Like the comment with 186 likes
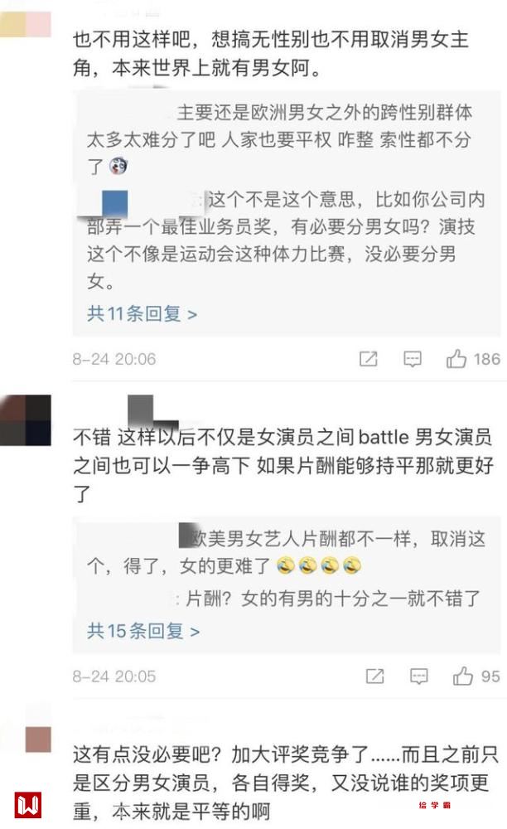507x829 pixels. point(456,359)
